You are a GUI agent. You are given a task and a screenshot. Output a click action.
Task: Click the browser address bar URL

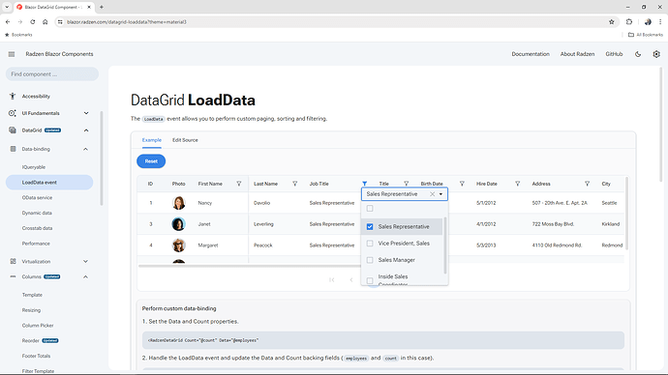[x=127, y=21]
